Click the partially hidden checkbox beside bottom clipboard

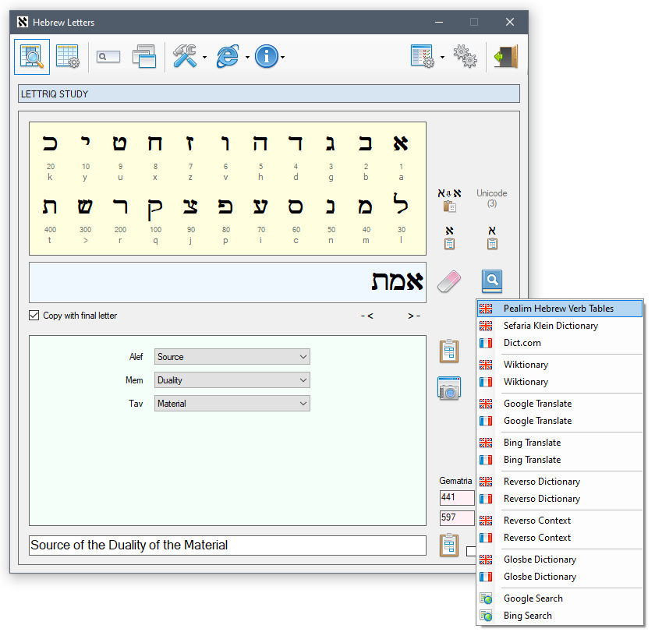[x=471, y=551]
